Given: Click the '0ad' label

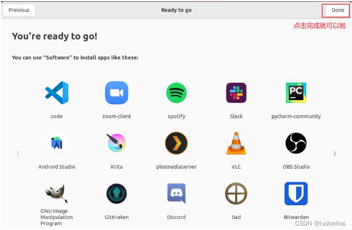Looking at the screenshot, I should (x=236, y=217).
